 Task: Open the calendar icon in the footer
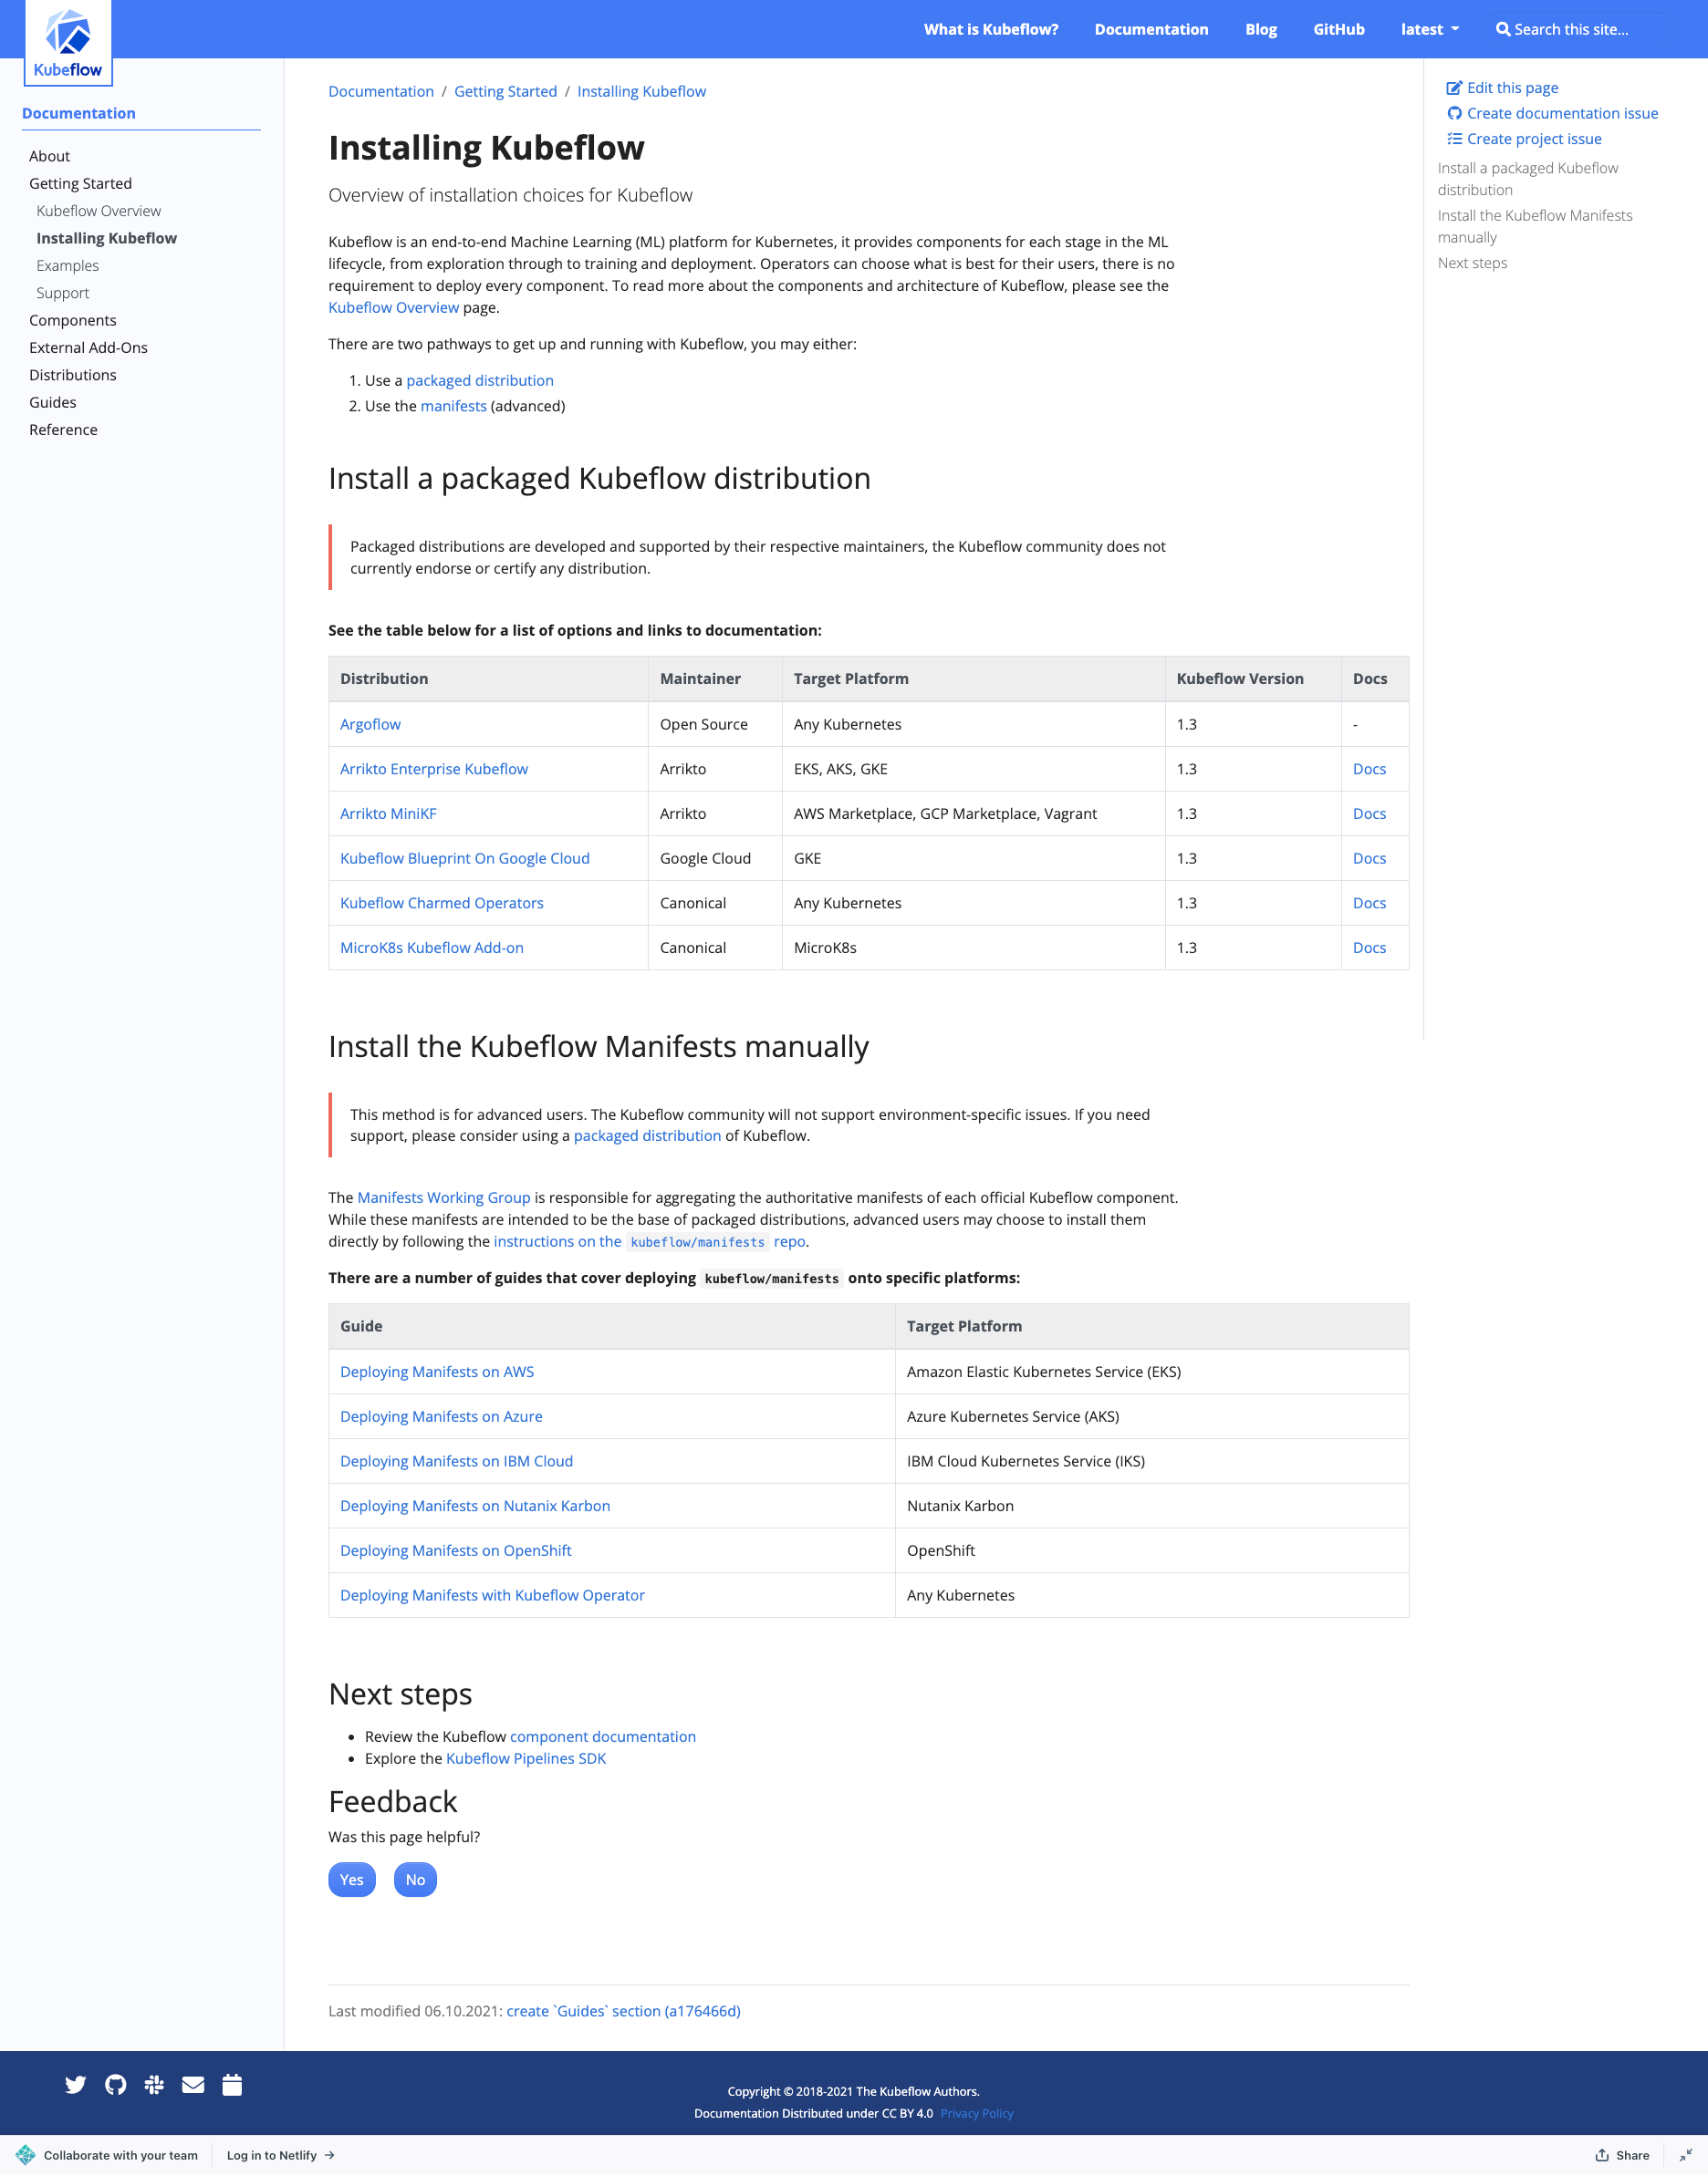click(x=231, y=2084)
